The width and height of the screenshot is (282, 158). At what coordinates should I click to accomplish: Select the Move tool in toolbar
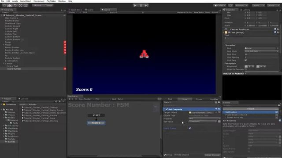[x=10, y=5]
